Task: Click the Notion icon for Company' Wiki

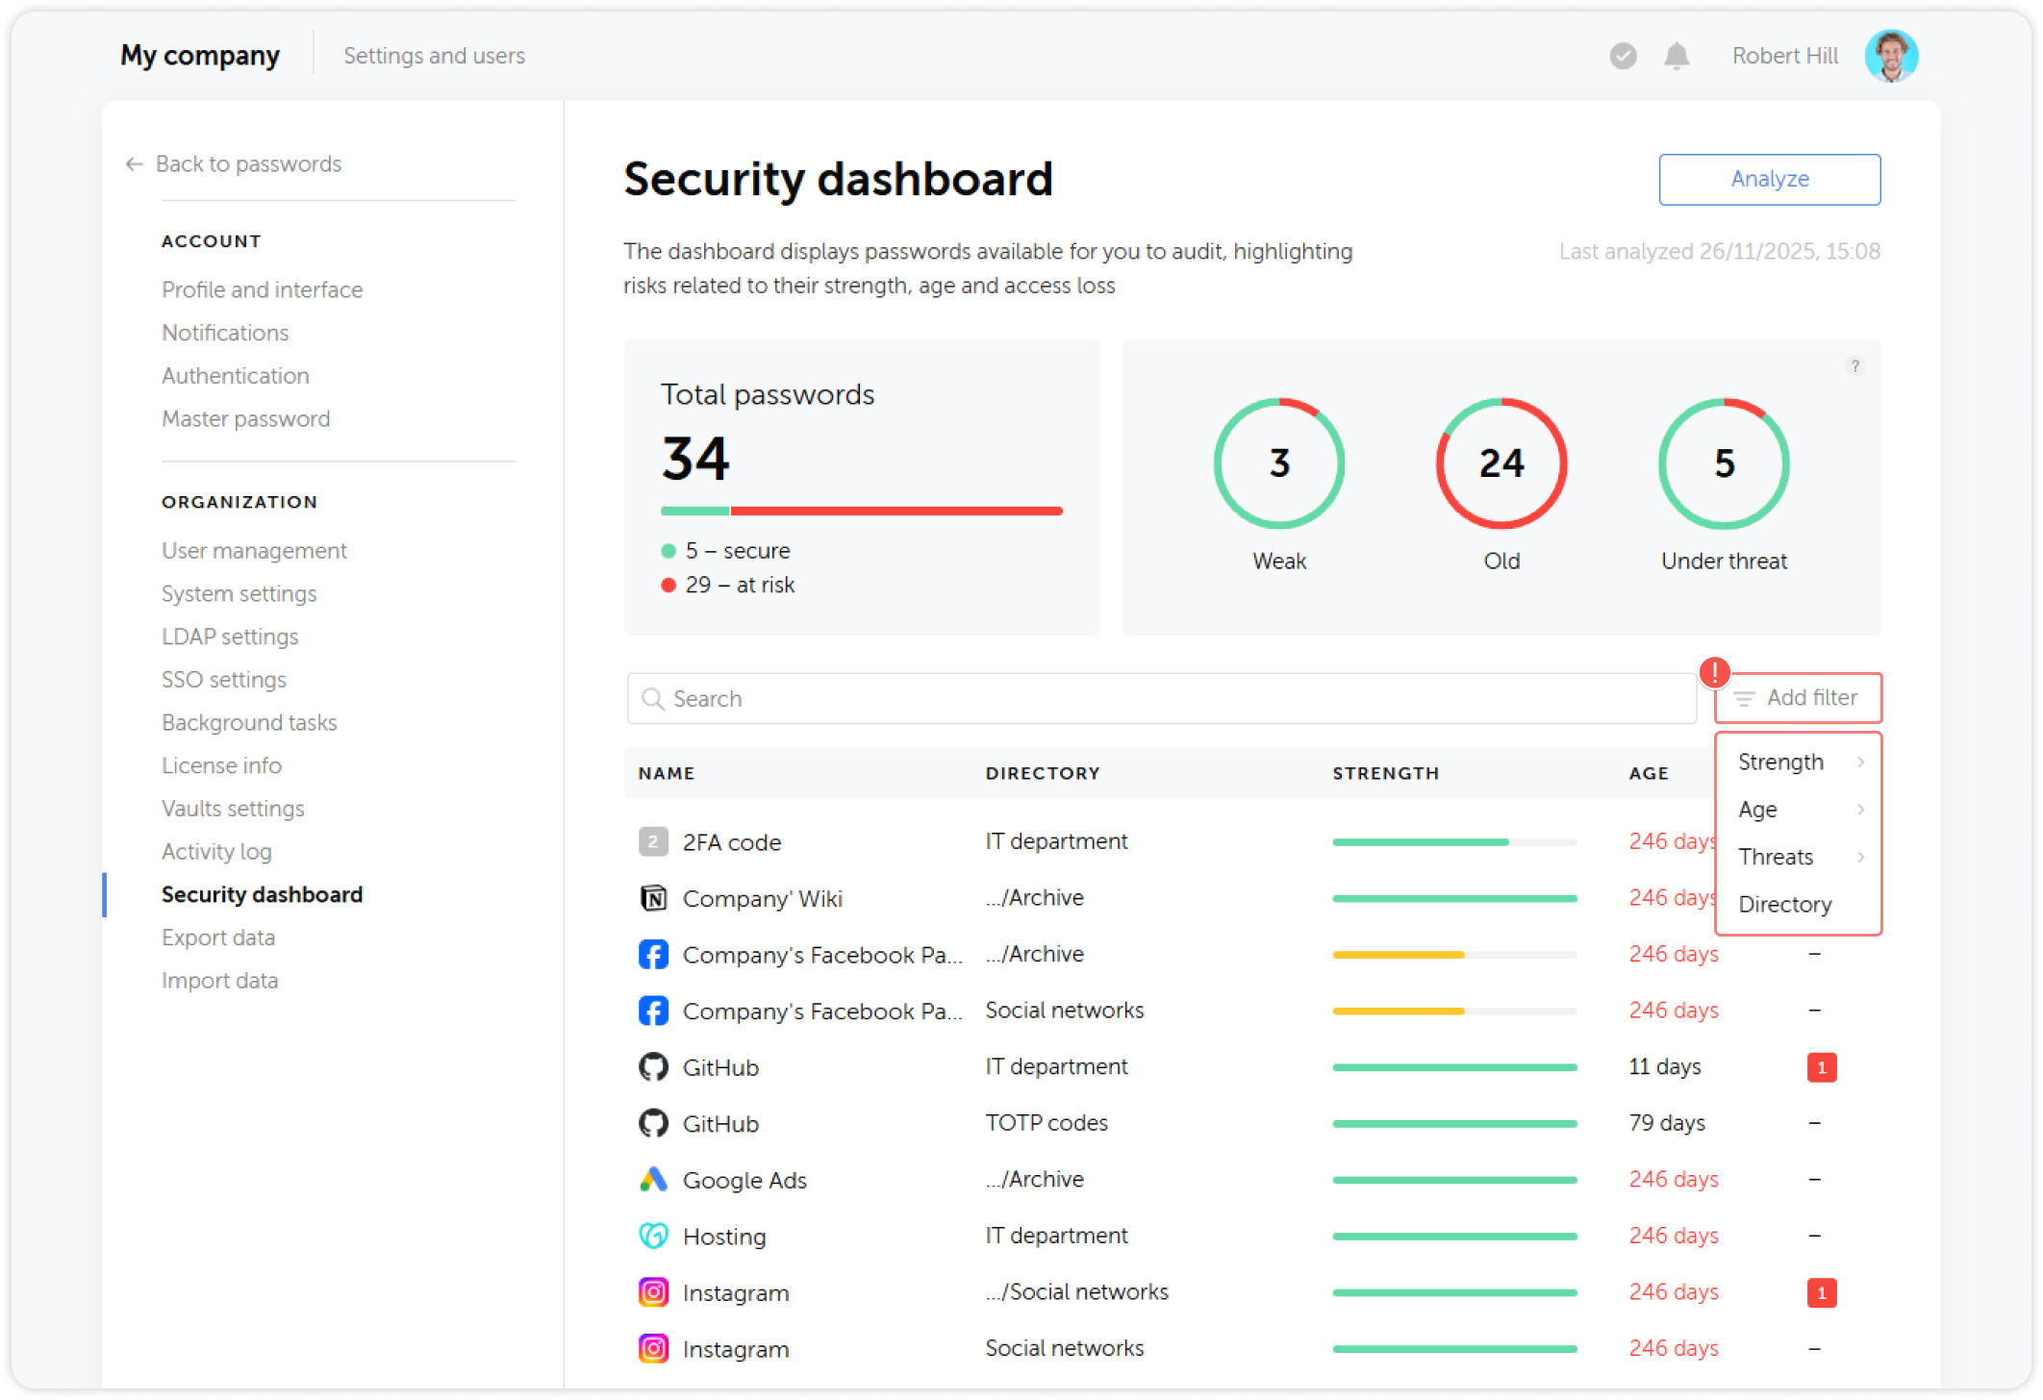Action: click(x=653, y=898)
